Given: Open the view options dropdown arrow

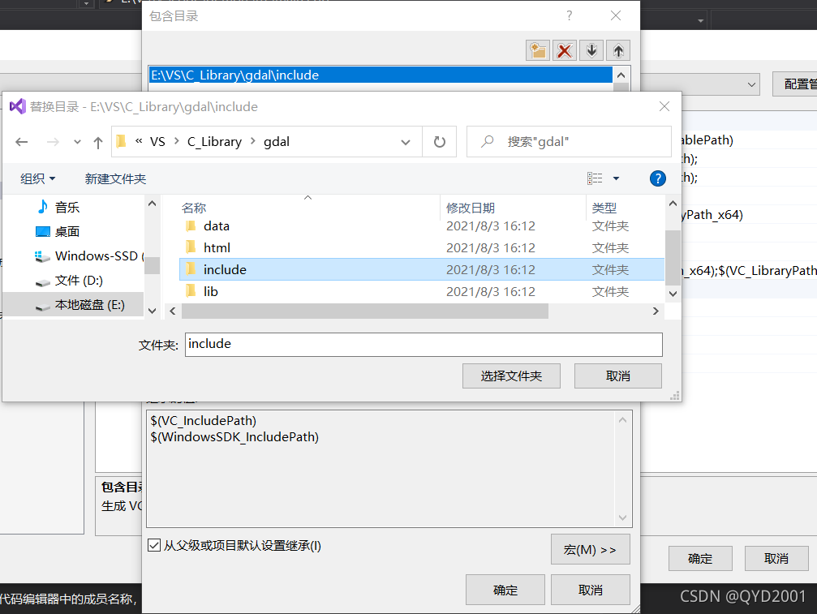Looking at the screenshot, I should 616,178.
